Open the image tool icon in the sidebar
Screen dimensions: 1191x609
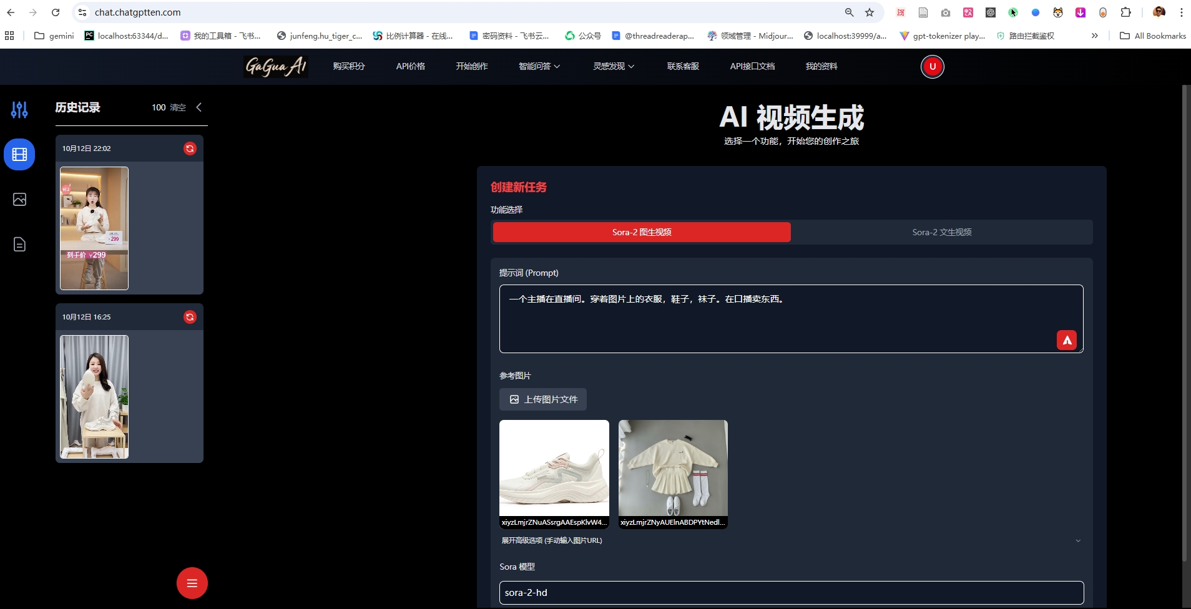19,199
